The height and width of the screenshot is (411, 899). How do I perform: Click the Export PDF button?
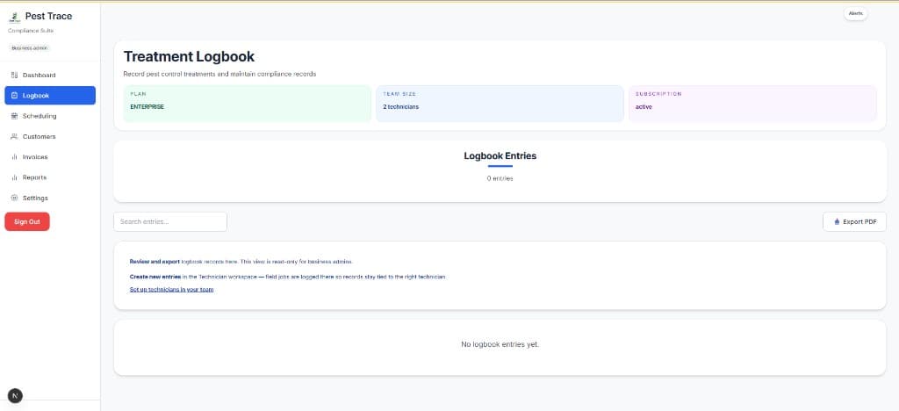click(x=854, y=222)
